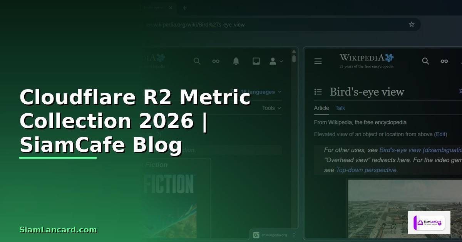462x242 pixels.
Task: Open the kebab menu beside en.wikipedia.org
Action: [294, 235]
